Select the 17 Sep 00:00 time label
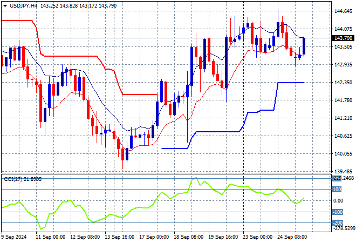 pyautogui.click(x=154, y=237)
